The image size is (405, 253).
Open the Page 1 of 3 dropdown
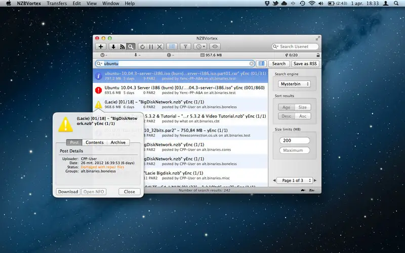pyautogui.click(x=295, y=181)
